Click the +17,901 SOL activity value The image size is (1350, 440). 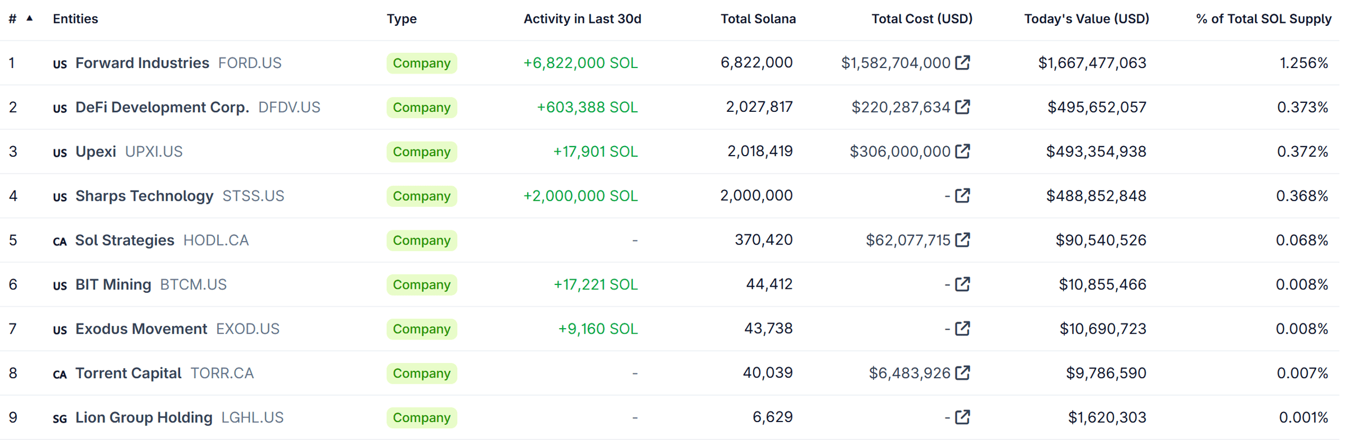coord(596,151)
